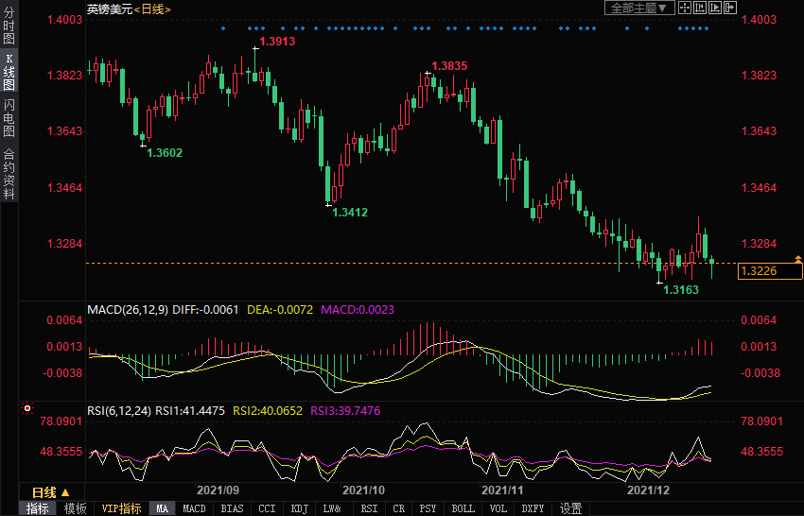
Task: Click the red circle icon beside RSI panel
Action: pos(26,410)
